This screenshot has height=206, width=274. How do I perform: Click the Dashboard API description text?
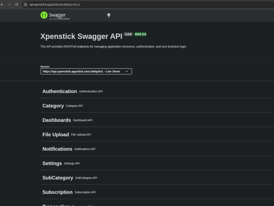pos(83,120)
